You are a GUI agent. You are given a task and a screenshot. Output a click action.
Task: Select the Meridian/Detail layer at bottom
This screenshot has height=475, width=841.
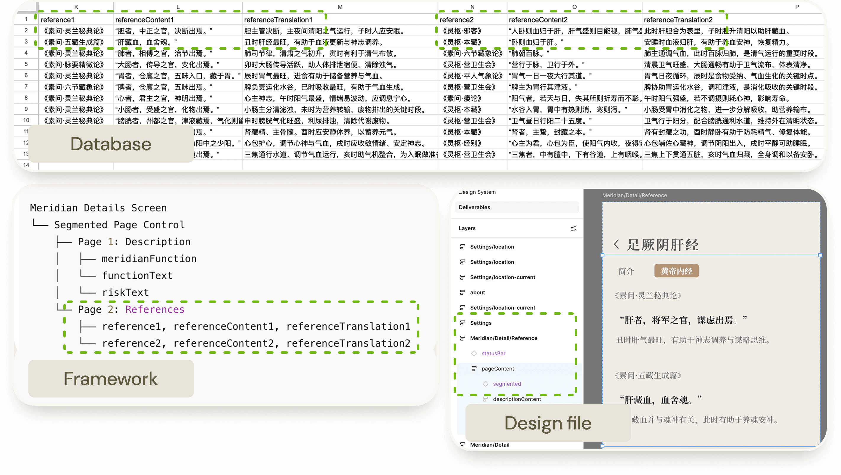[x=489, y=445]
